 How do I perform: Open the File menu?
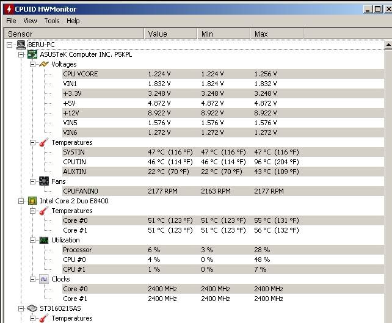pos(11,21)
